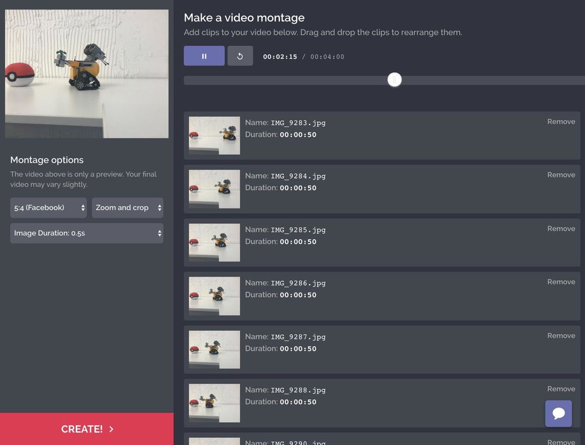The height and width of the screenshot is (445, 585).
Task: Click the file name IMG_9283.jpg
Action: point(298,123)
